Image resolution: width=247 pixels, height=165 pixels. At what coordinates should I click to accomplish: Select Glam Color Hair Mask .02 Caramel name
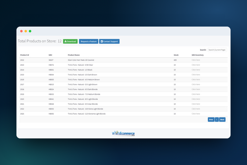[81, 60]
